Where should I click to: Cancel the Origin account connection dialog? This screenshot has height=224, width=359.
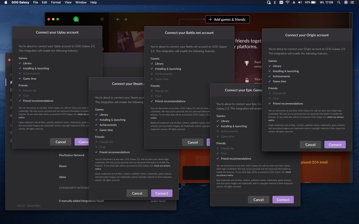[310, 144]
